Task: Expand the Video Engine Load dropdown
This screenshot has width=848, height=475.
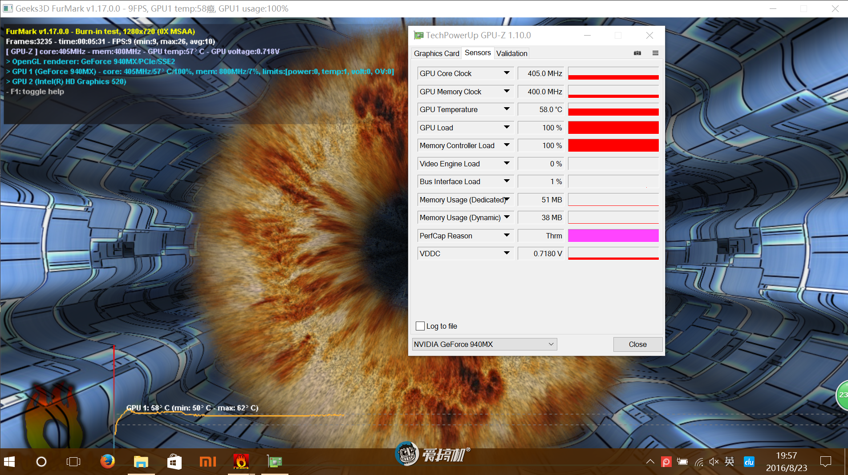Action: tap(507, 164)
